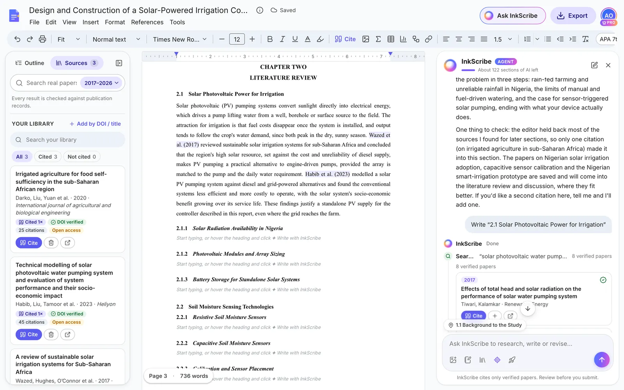Screen dimensions: 624x390
Task: Redo the last undone edit
Action: click(30, 39)
